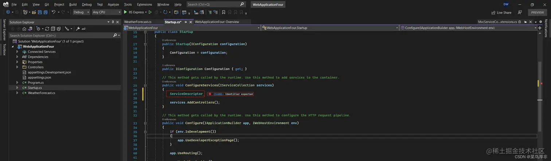551x161 pixels.
Task: Open Properties with the wrench icon
Action: click(x=78, y=29)
